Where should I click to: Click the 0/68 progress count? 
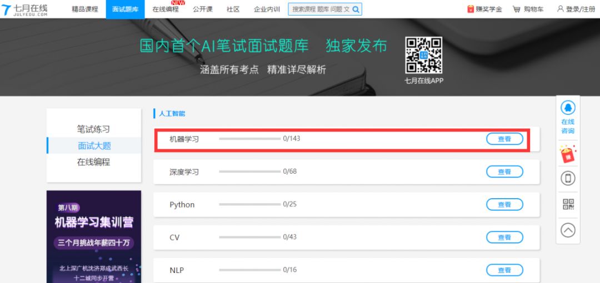(290, 171)
